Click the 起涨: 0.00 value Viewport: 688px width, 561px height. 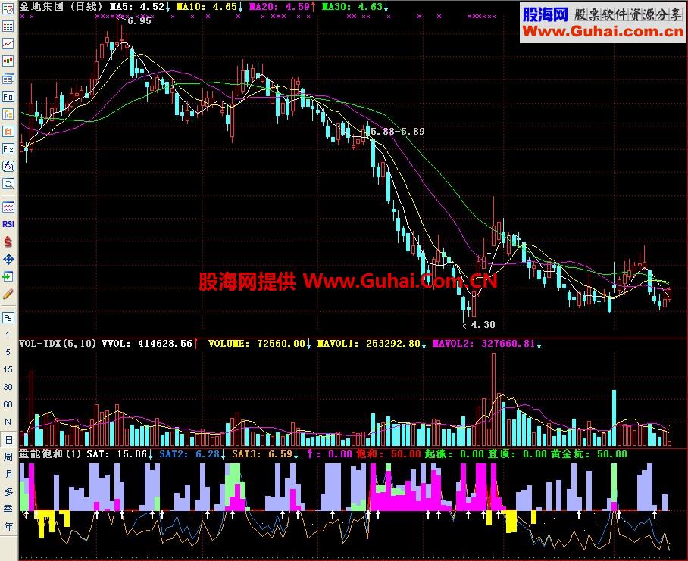tap(454, 454)
